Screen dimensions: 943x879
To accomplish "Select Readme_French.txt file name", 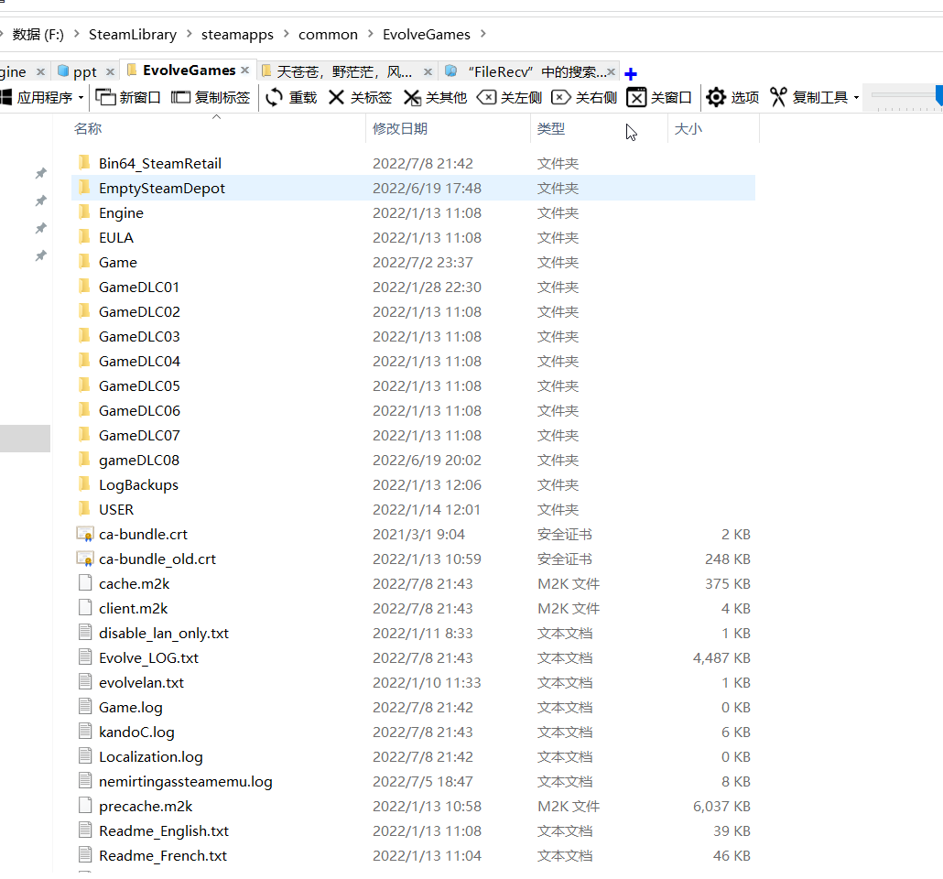I will [163, 855].
